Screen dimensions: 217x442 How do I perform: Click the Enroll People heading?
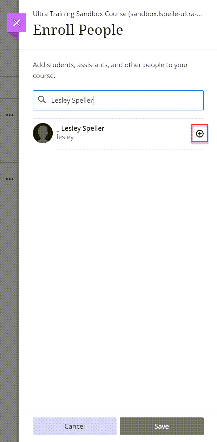[78, 30]
